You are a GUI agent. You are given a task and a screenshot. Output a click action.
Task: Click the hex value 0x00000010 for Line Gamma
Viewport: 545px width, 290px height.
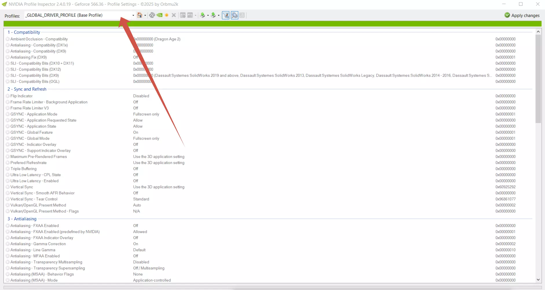click(505, 250)
